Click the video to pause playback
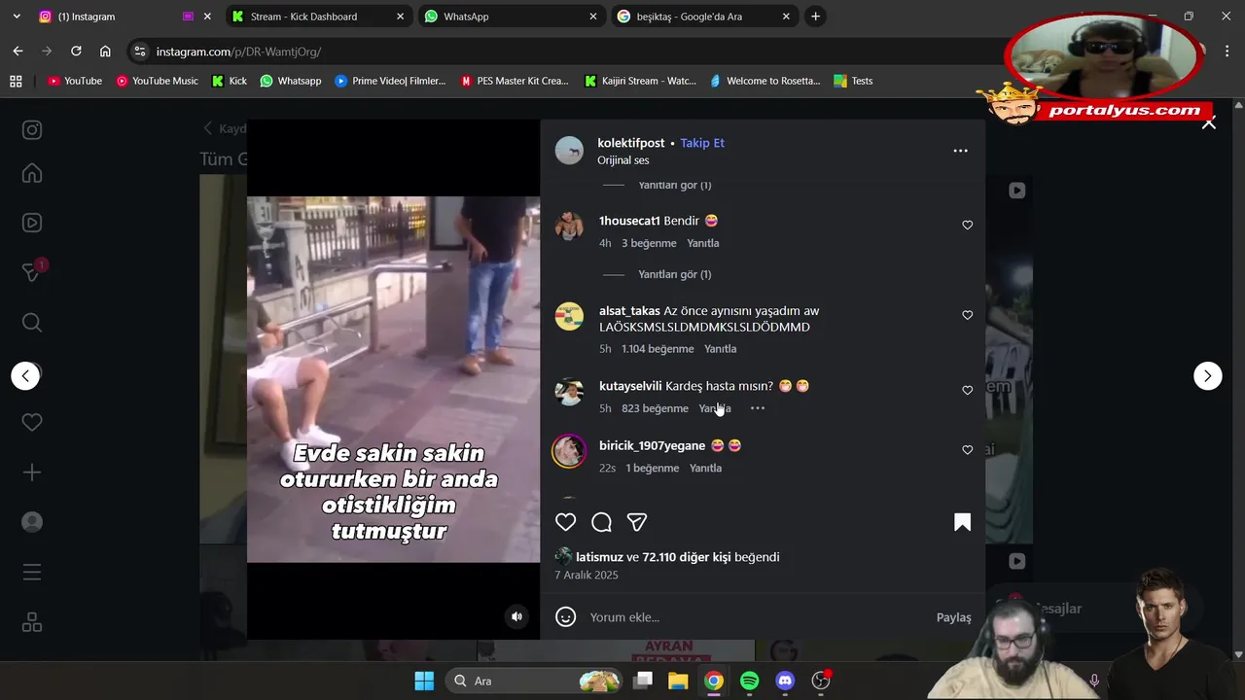Image resolution: width=1245 pixels, height=700 pixels. click(393, 379)
